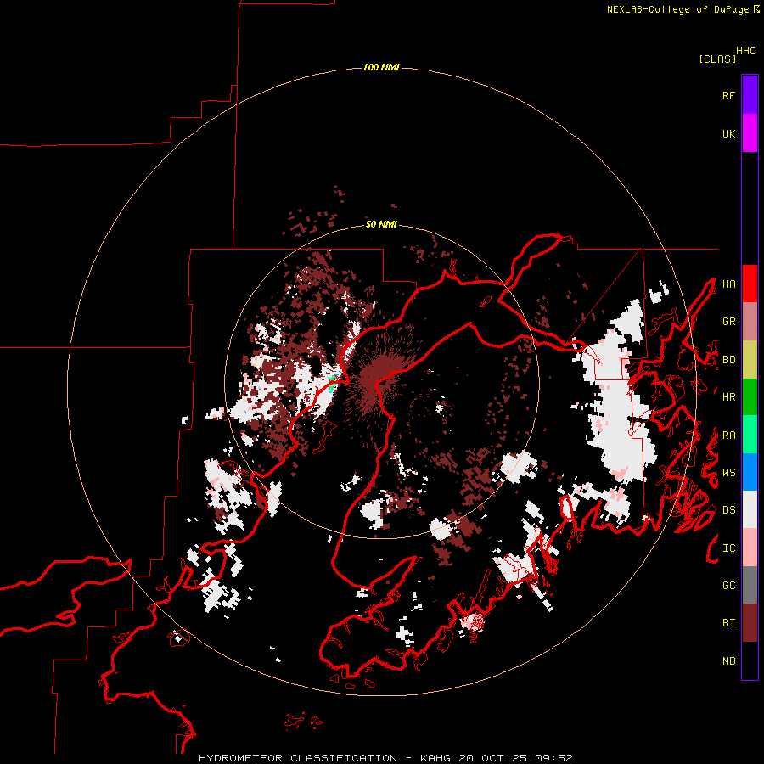This screenshot has width=764, height=764.
Task: Pick the HR green legend swatch
Action: tap(750, 397)
